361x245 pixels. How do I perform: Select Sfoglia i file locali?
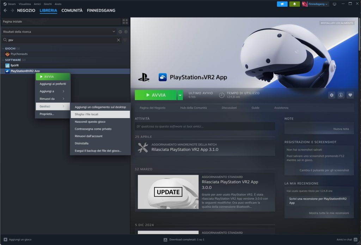(100, 114)
